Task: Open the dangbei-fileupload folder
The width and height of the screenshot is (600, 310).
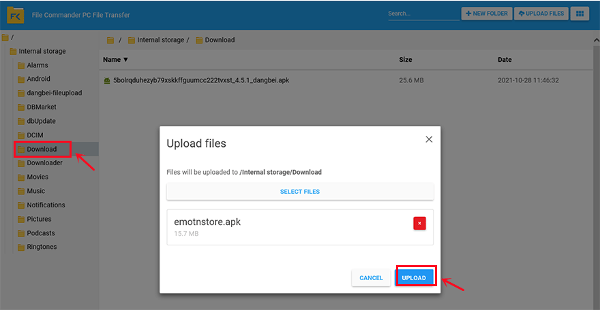Action: [x=54, y=93]
